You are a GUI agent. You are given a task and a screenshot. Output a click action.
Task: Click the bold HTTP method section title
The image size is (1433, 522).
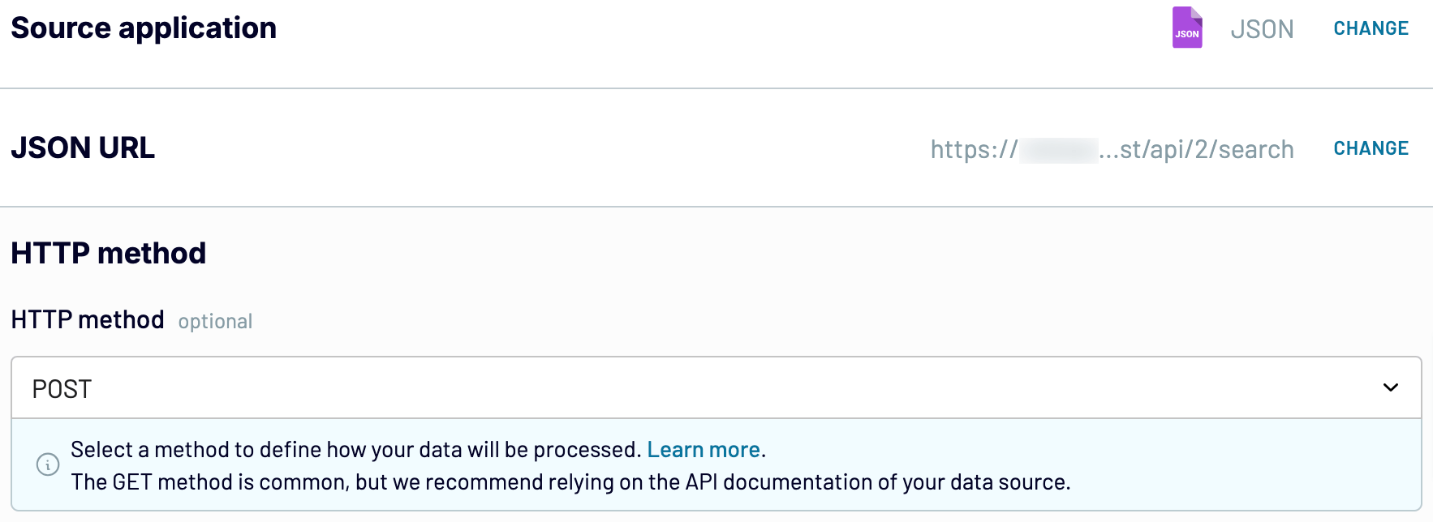(x=109, y=253)
